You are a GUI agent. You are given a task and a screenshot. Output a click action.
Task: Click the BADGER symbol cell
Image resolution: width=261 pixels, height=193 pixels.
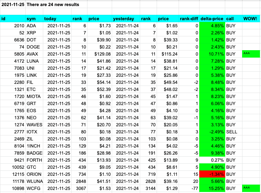point(34,153)
